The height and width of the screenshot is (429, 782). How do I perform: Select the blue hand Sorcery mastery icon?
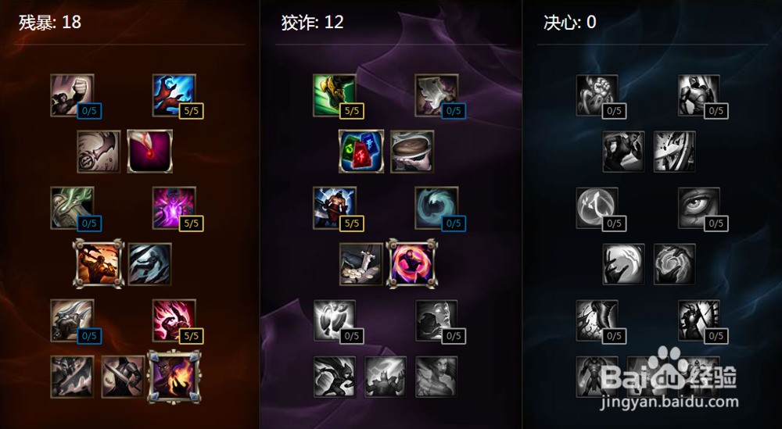(x=174, y=95)
